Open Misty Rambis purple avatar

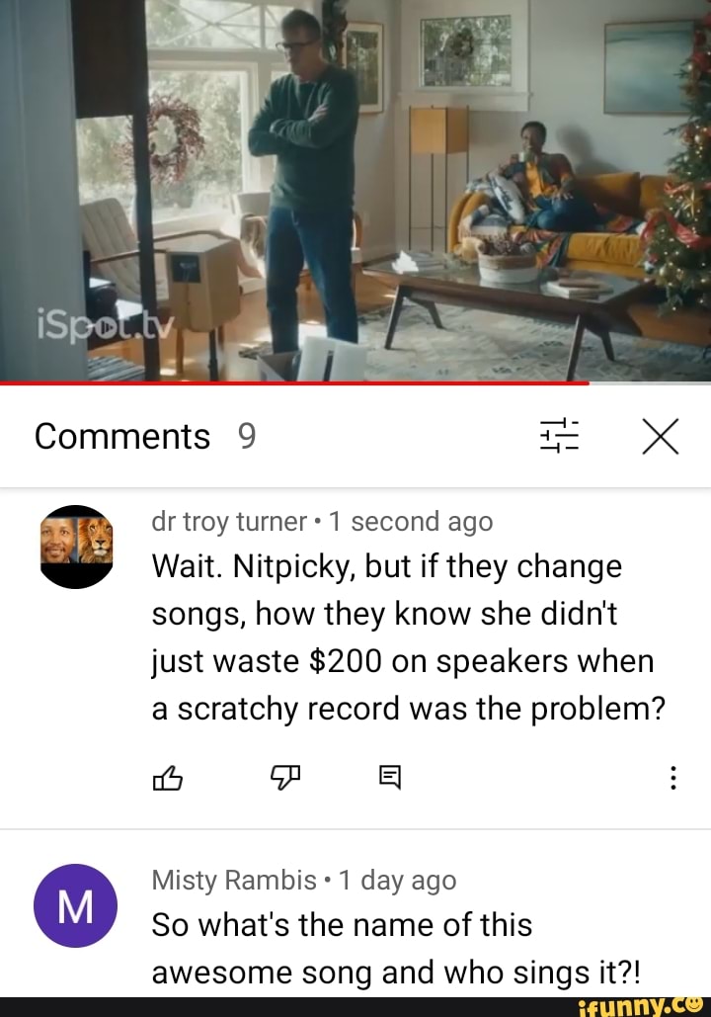pyautogui.click(x=76, y=905)
